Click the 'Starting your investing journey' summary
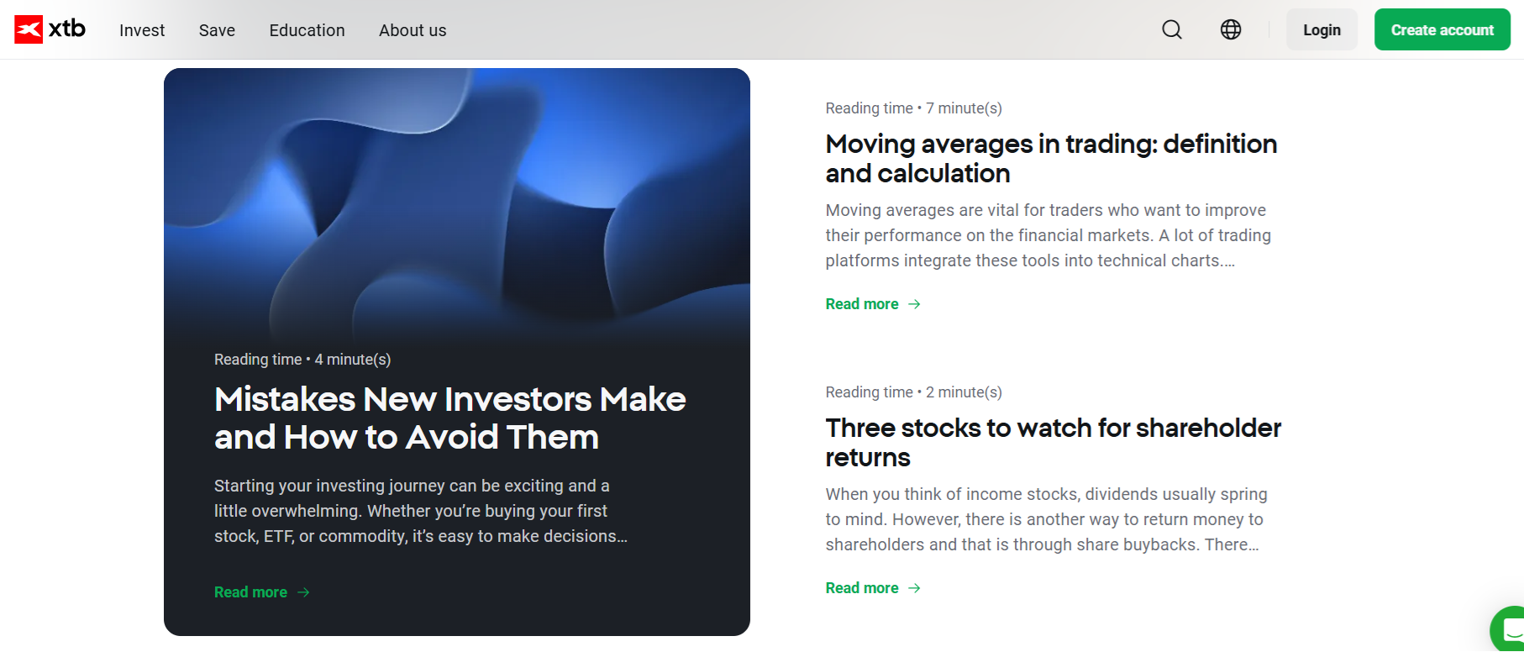 (x=421, y=511)
